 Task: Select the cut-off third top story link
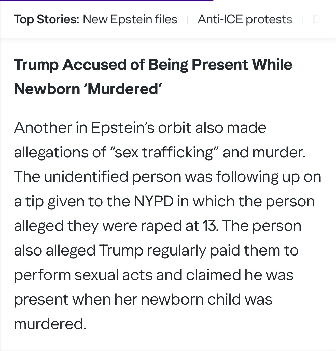[x=316, y=19]
